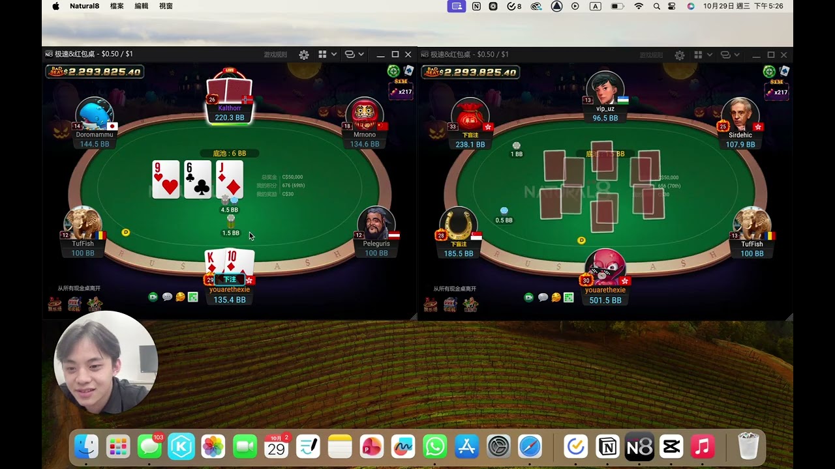The image size is (835, 469).
Task: Expand layout dropdown arrow in left table
Action: (334, 55)
